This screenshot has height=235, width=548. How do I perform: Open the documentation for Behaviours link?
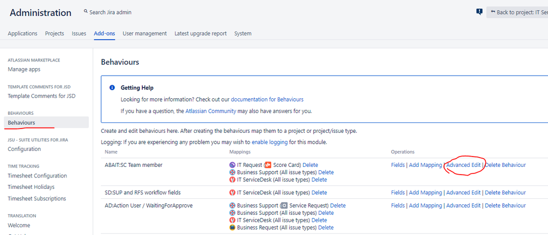(x=267, y=99)
